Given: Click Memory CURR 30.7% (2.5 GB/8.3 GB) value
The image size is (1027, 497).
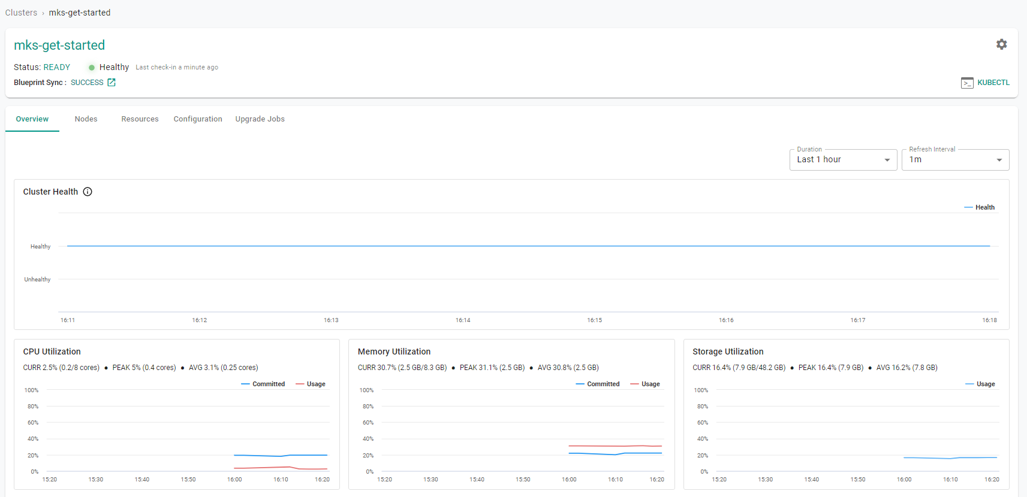Looking at the screenshot, I should point(402,368).
